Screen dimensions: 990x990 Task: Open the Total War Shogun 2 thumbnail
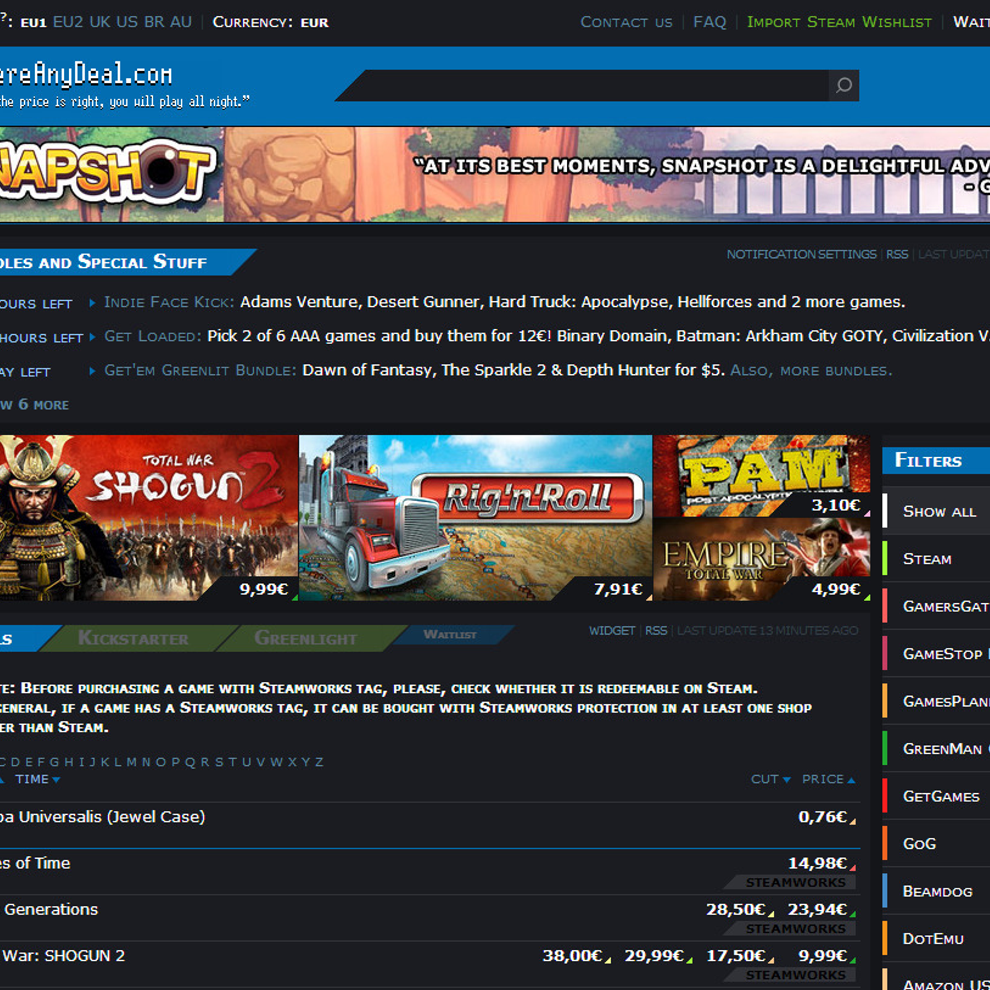(x=149, y=518)
